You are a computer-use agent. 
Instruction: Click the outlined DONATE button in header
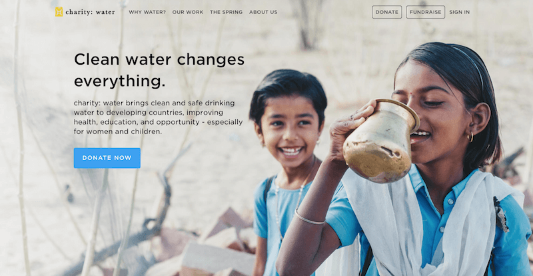[387, 12]
